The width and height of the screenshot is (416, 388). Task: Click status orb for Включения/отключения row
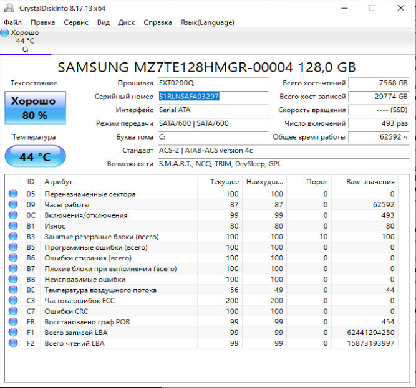click(13, 215)
